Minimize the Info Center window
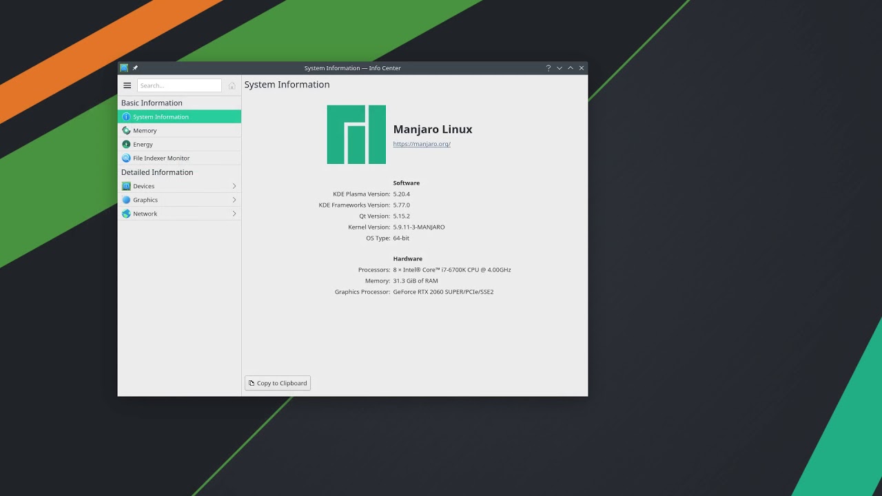This screenshot has width=882, height=496. pyautogui.click(x=560, y=68)
